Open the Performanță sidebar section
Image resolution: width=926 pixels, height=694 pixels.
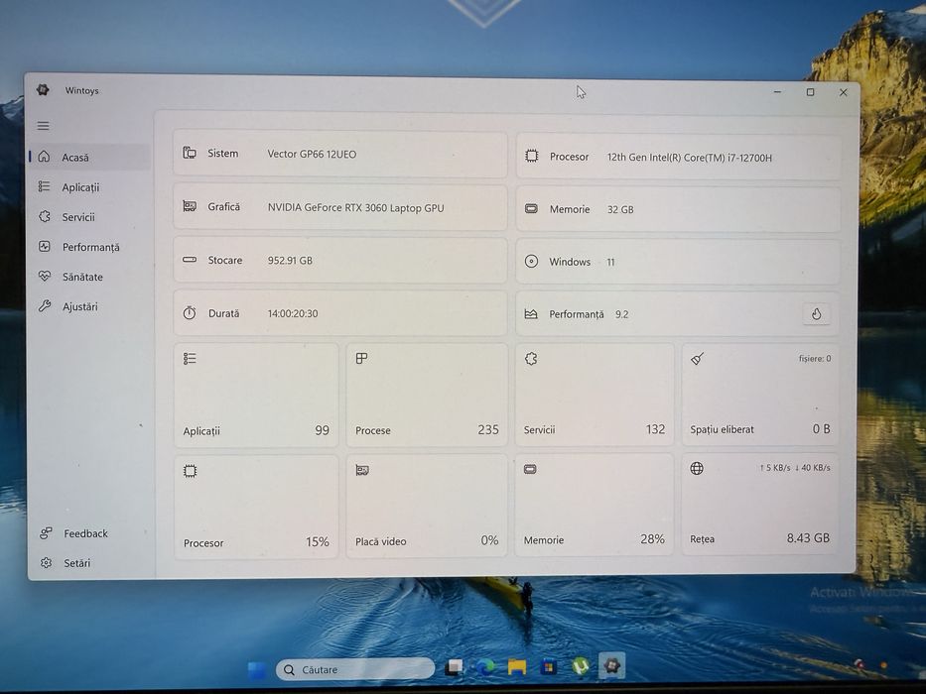pos(89,247)
